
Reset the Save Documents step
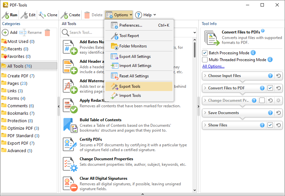click(x=278, y=113)
